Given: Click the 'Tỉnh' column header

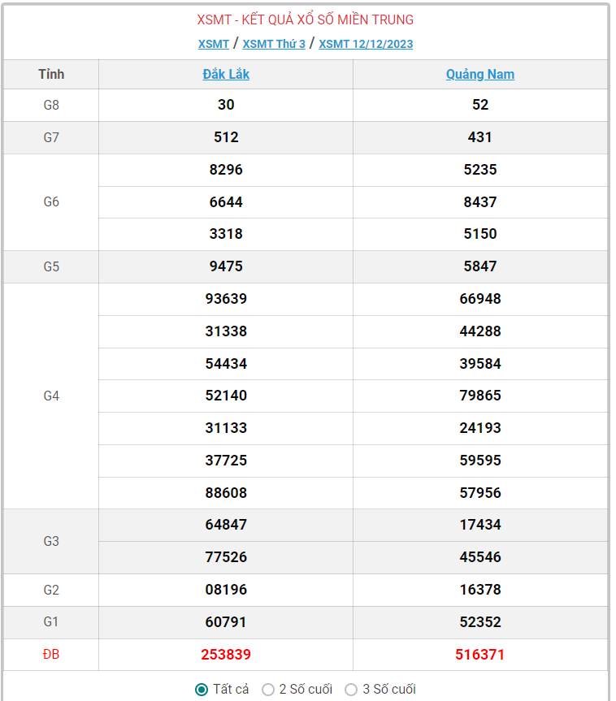Looking at the screenshot, I should coord(51,75).
